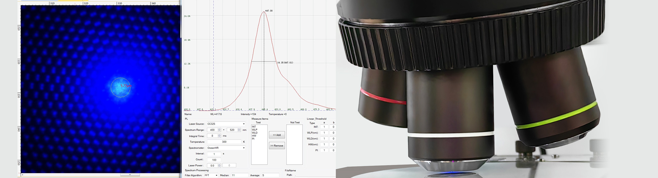Click the spectrum peak labeled 447.08
The width and height of the screenshot is (658, 178).
264,12
